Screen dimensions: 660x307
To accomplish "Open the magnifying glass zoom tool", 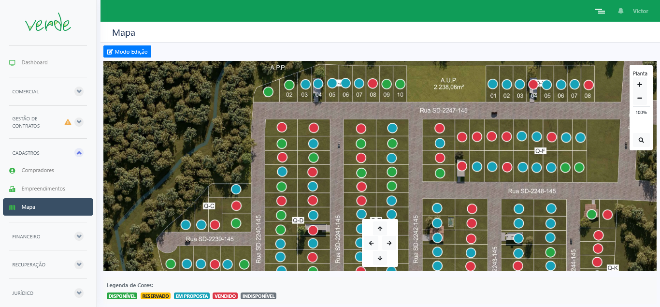I will pyautogui.click(x=641, y=140).
